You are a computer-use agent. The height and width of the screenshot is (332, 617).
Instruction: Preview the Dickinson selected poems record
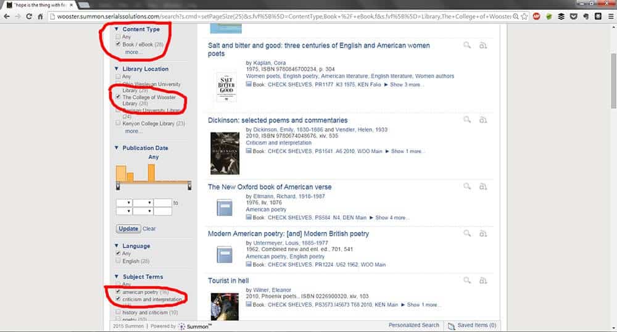click(x=467, y=120)
